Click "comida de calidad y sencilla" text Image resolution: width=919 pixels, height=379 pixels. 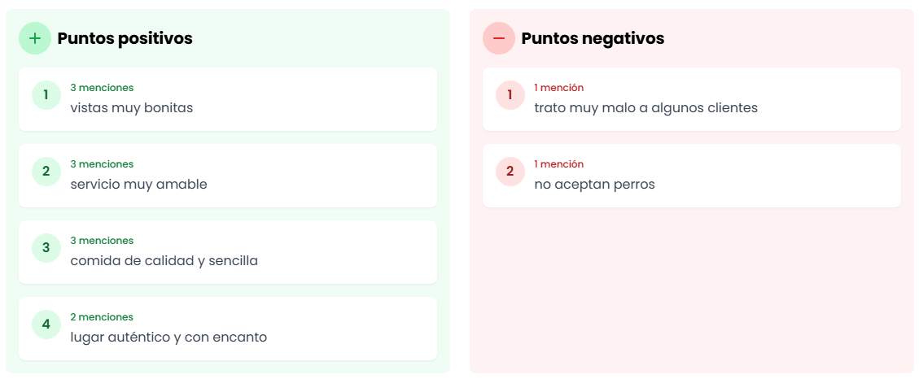(164, 261)
